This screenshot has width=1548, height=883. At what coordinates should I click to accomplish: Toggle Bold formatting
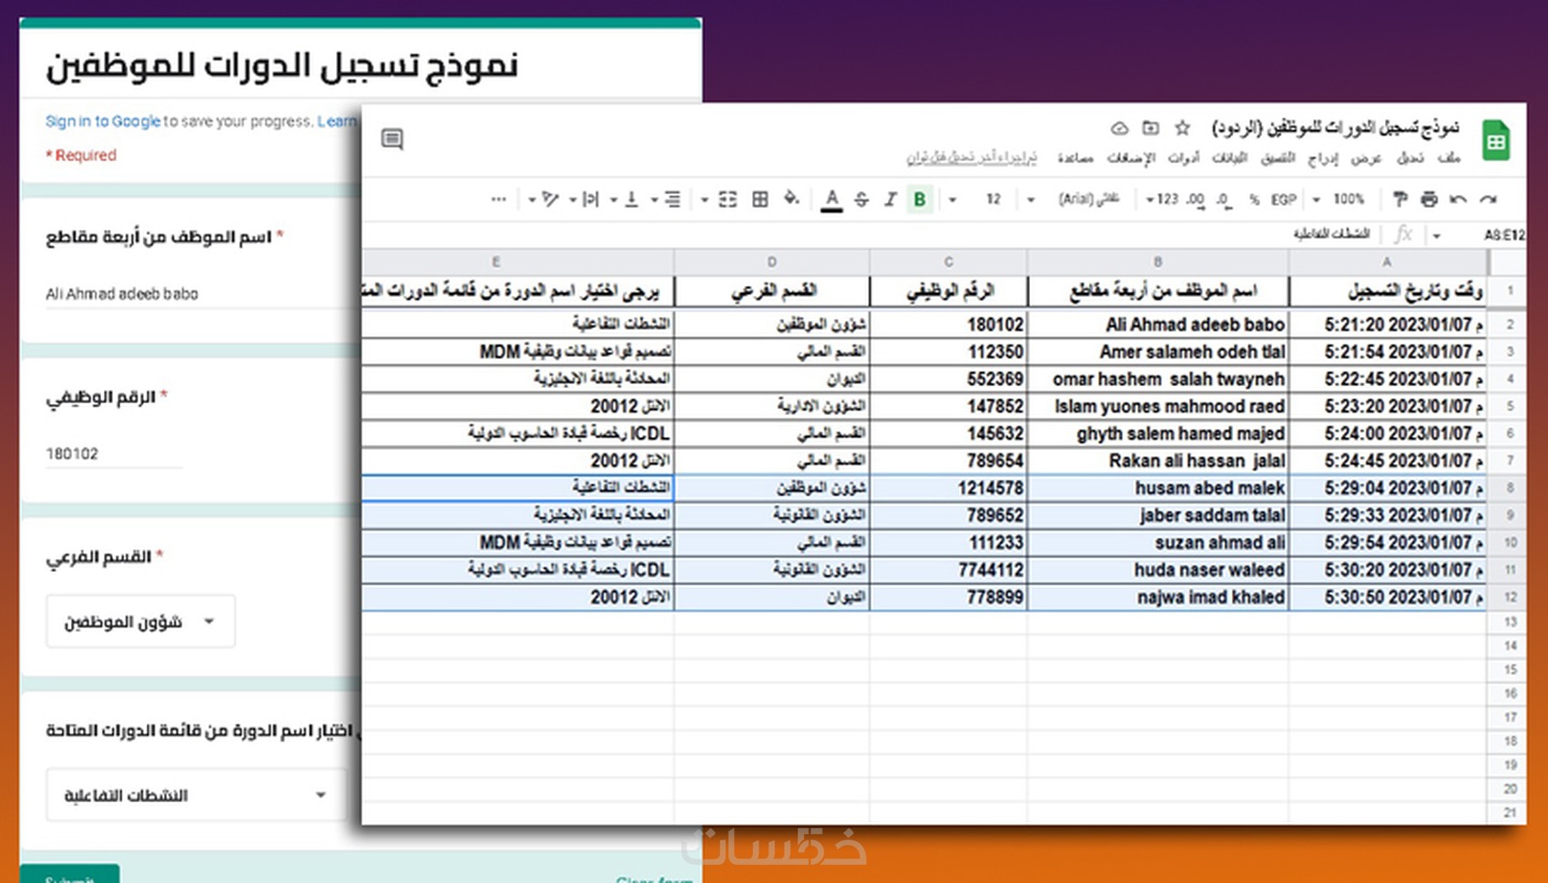point(920,198)
